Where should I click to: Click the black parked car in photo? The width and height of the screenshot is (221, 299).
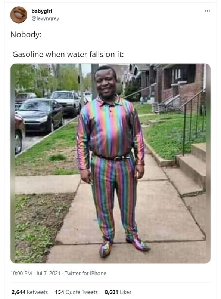click(40, 115)
